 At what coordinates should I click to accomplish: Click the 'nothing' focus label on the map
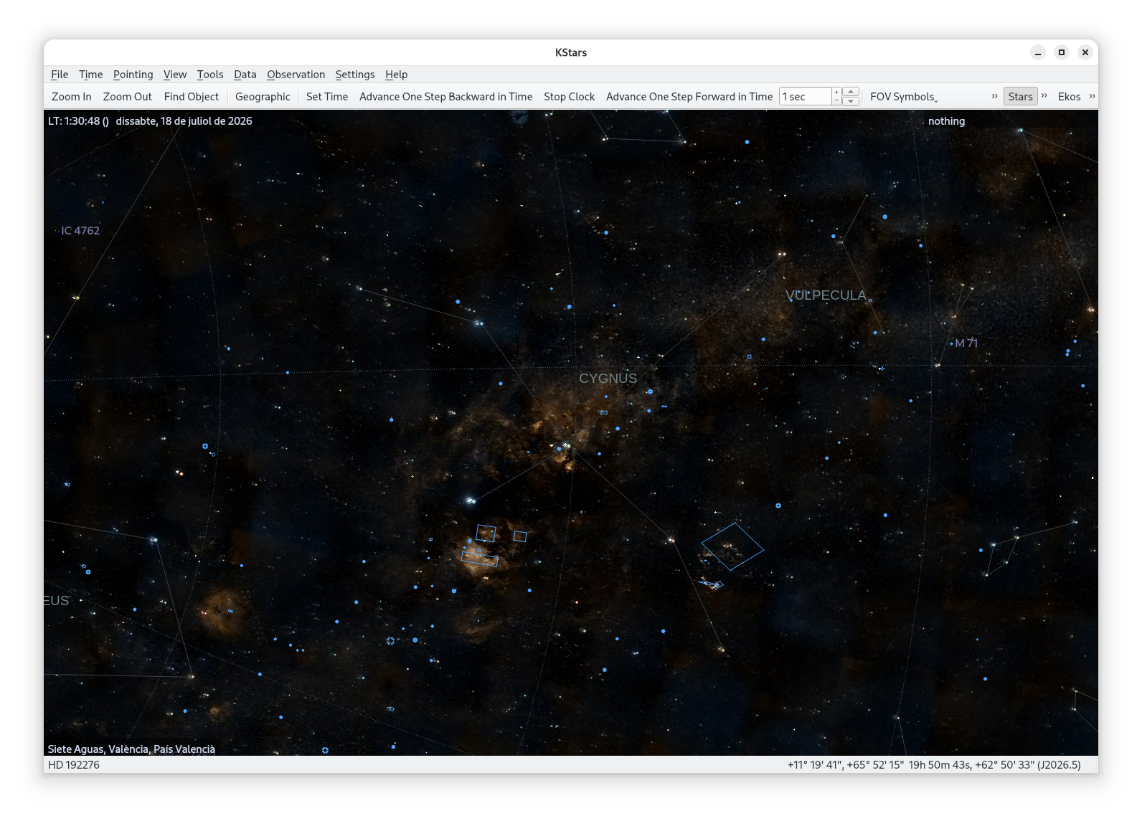click(946, 121)
